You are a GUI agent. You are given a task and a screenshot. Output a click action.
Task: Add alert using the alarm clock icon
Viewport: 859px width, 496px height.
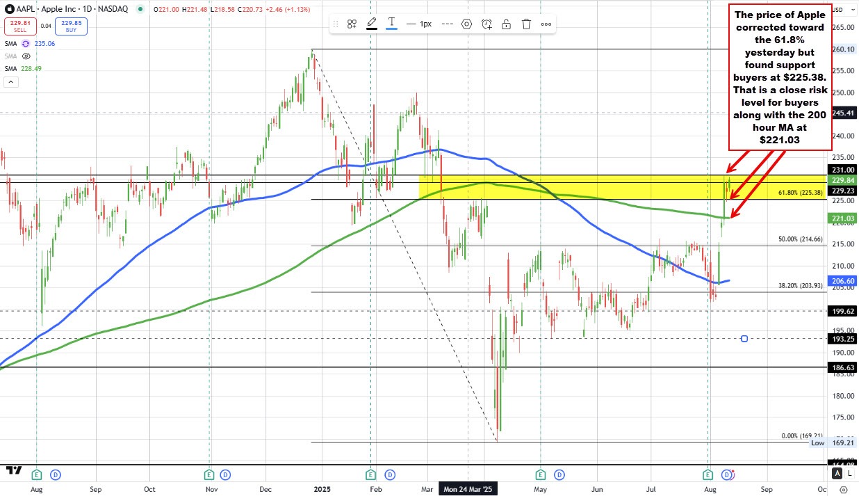pyautogui.click(x=486, y=24)
